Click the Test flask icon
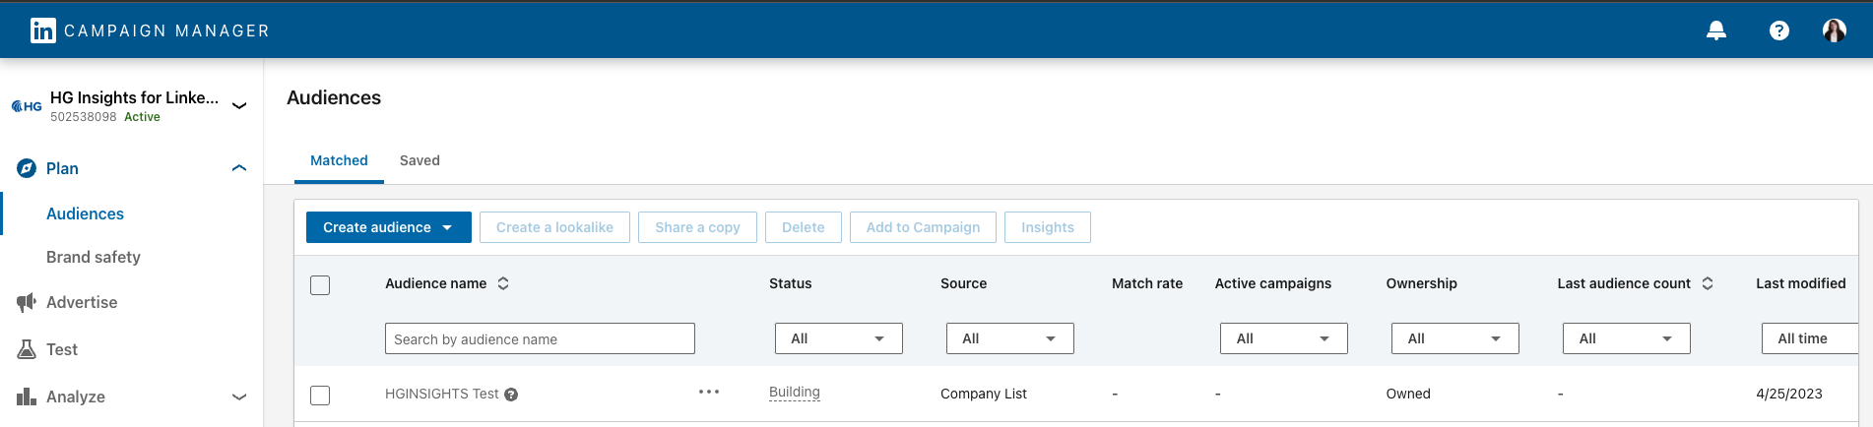Image resolution: width=1873 pixels, height=427 pixels. [27, 349]
